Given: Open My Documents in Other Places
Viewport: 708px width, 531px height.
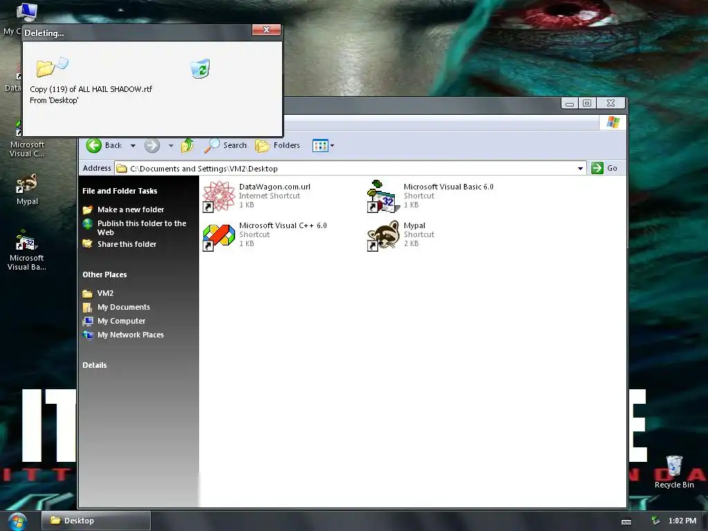Looking at the screenshot, I should point(124,307).
